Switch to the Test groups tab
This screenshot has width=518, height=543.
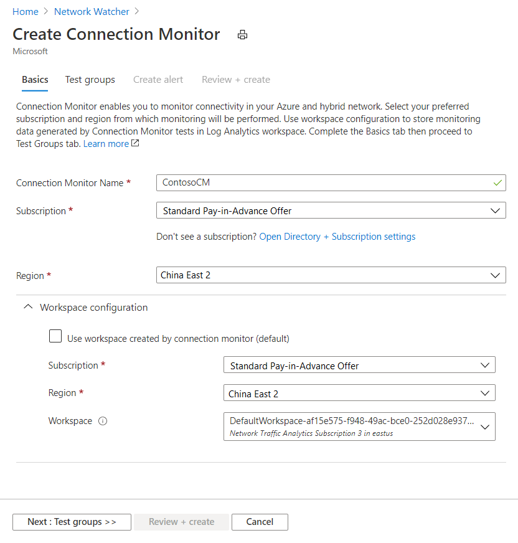(90, 80)
